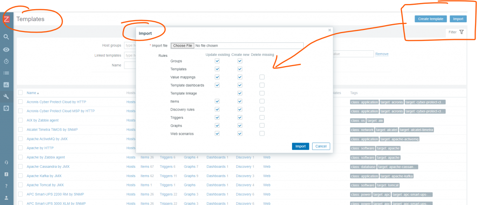Image resolution: width=477 pixels, height=205 pixels.
Task: Click Choose File in Import dialog
Action: 182,46
